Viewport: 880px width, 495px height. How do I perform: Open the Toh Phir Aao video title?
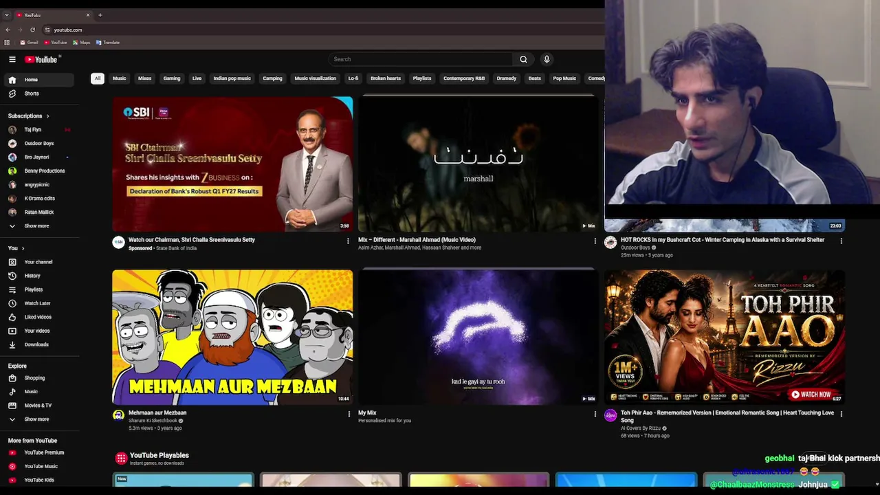727,417
